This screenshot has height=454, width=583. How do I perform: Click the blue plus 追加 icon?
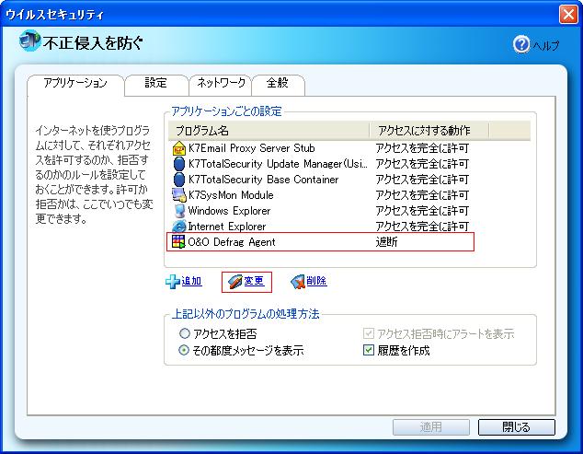[x=173, y=282]
